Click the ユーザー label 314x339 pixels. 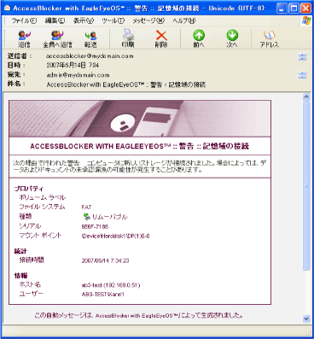tap(31, 294)
